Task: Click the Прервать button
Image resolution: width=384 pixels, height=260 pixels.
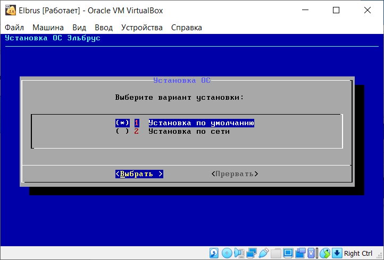Action: [235, 174]
